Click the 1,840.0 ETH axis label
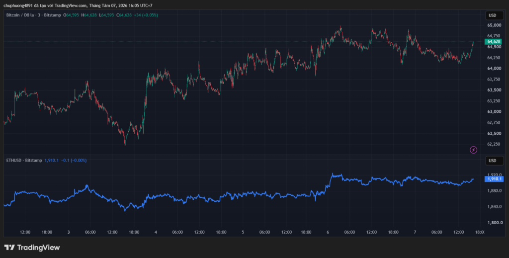This screenshot has width=509, height=258. (495, 207)
